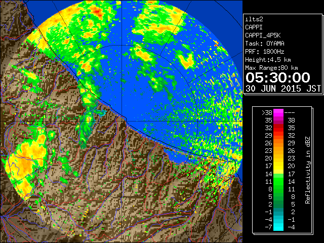
Task: Select the 'CAPPI_4P5K' product label
Action: point(263,35)
